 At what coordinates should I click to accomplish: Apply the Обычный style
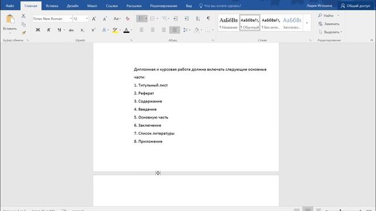pos(250,23)
